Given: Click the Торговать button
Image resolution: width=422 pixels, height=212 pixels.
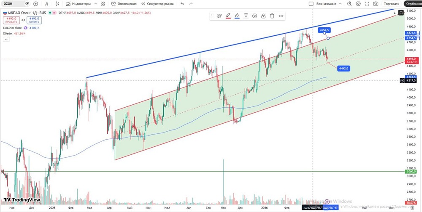Looking at the screenshot, I should click(391, 4).
